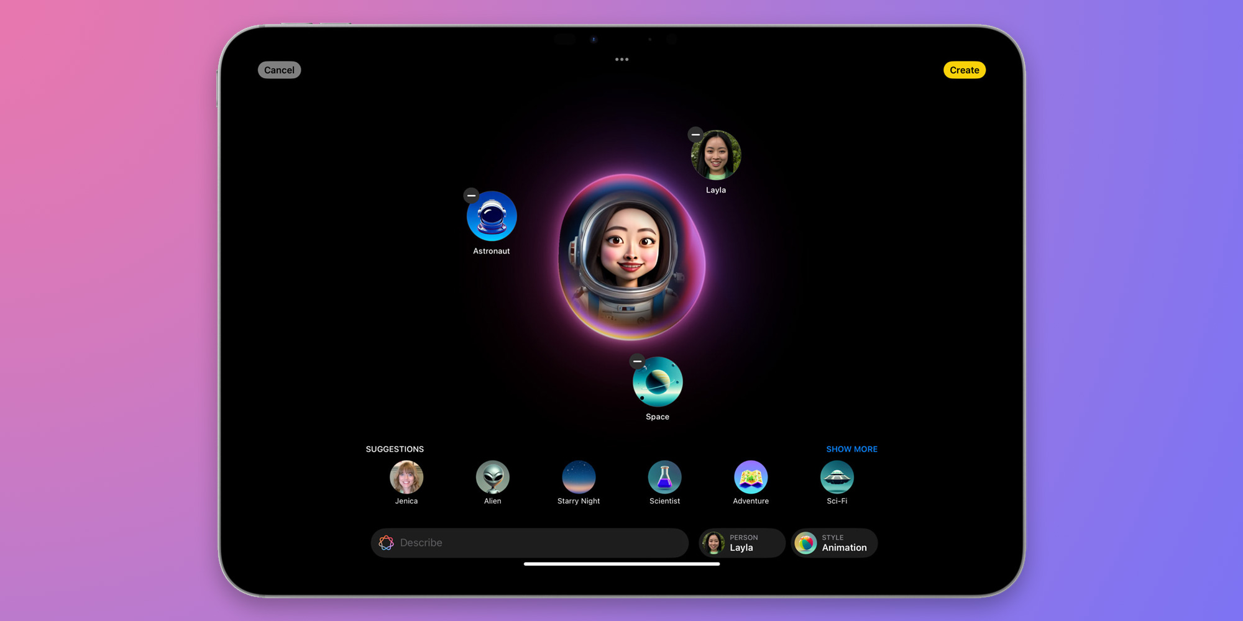Cancel image creation
Image resolution: width=1243 pixels, height=621 pixels.
click(279, 70)
